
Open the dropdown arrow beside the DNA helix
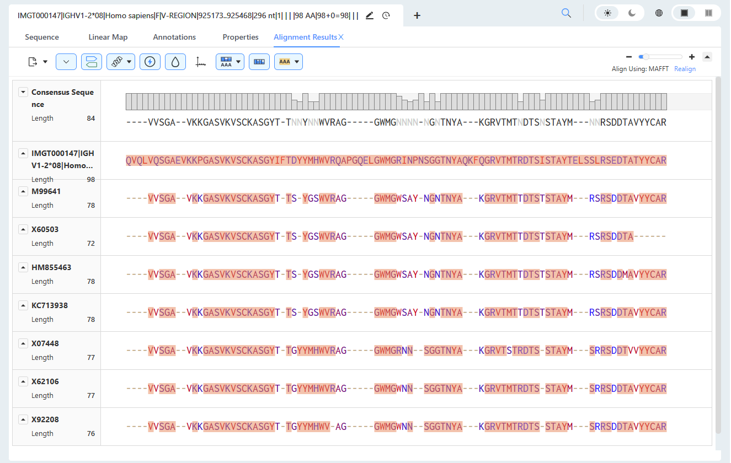click(x=129, y=62)
